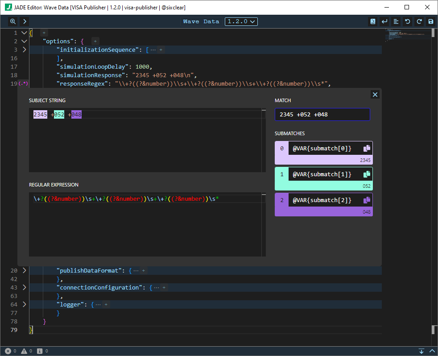The width and height of the screenshot is (438, 356).
Task: Redo an edit via redo arrow icon
Action: 419,21
